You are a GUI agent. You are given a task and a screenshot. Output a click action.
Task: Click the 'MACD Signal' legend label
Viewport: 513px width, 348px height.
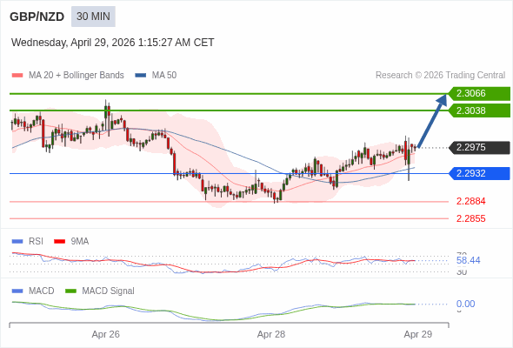(109, 291)
